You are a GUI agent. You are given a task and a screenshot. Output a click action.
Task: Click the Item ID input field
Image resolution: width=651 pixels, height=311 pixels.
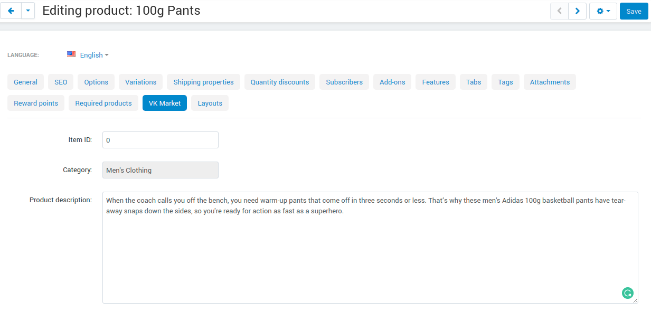point(161,140)
